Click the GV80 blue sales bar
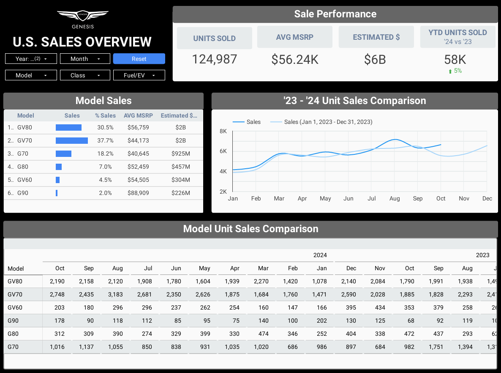Image resolution: width=501 pixels, height=373 pixels. coord(68,127)
